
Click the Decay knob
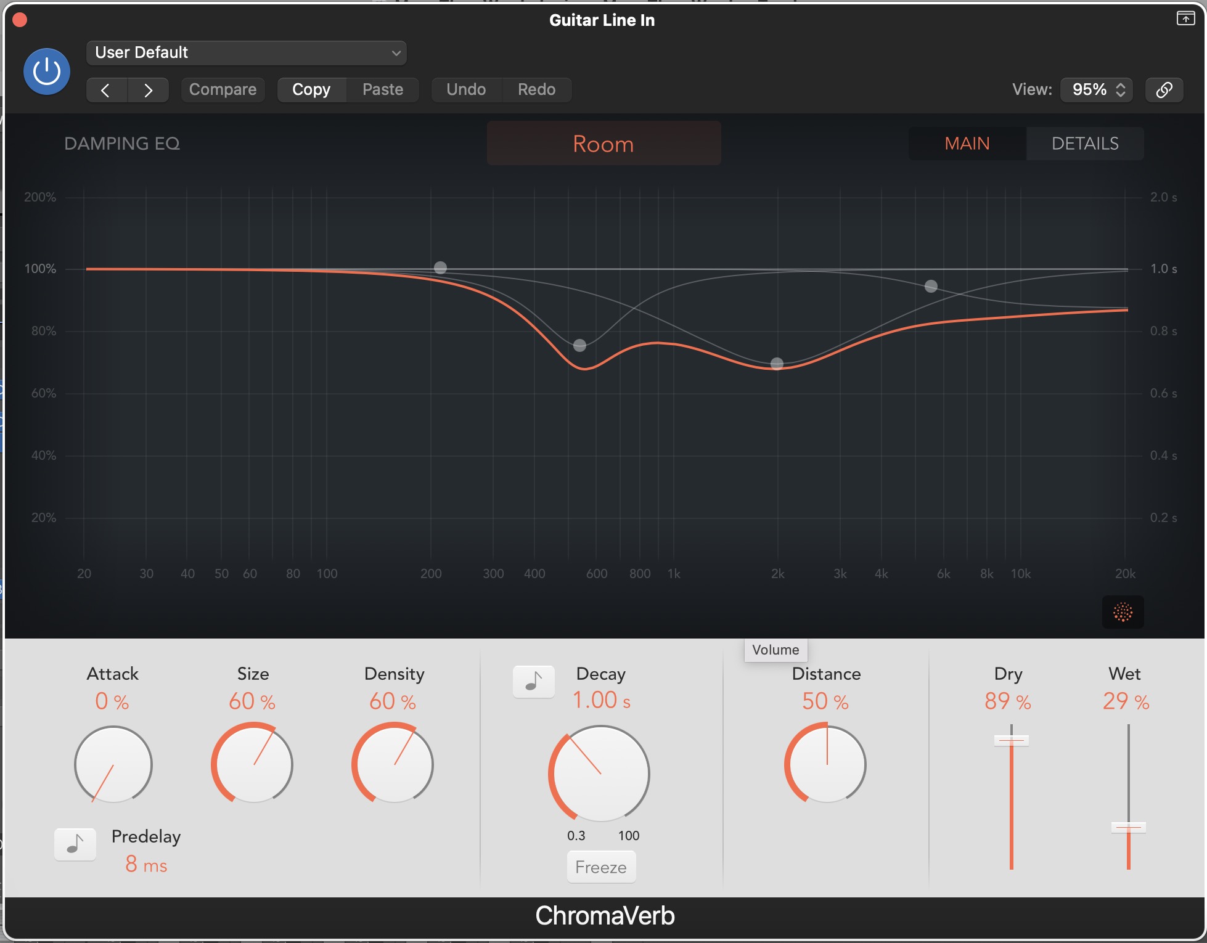[600, 774]
